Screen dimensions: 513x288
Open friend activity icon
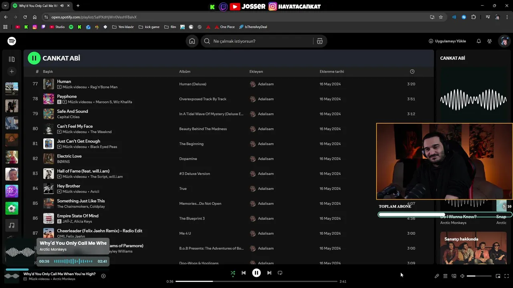[x=489, y=41]
